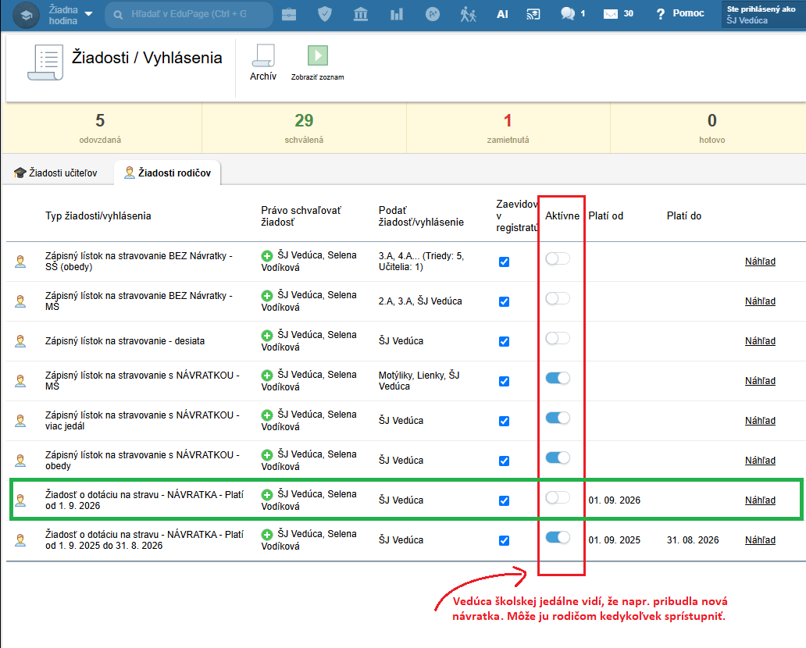
Task: Select date '31. 08. 2026' in Platí do
Action: (x=693, y=540)
